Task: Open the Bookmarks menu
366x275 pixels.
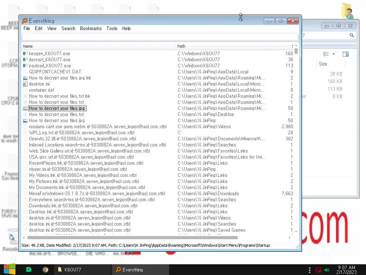Action: coord(91,29)
